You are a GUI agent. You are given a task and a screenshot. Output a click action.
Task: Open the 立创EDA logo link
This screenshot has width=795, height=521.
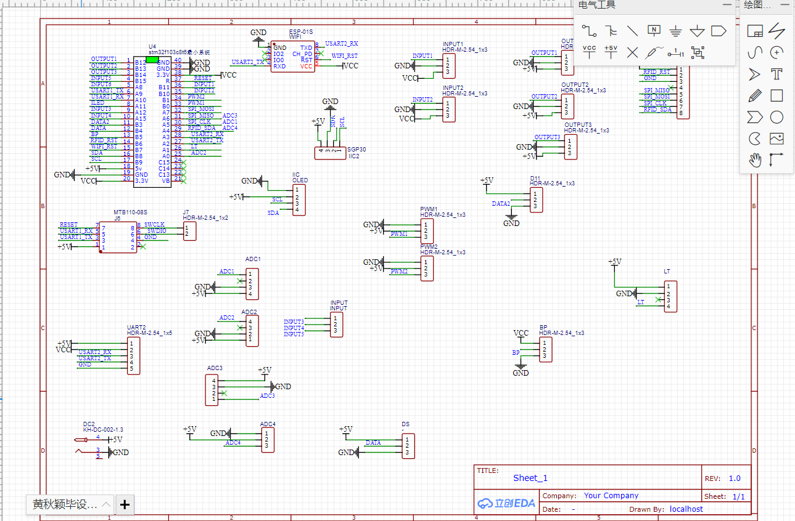(x=505, y=503)
